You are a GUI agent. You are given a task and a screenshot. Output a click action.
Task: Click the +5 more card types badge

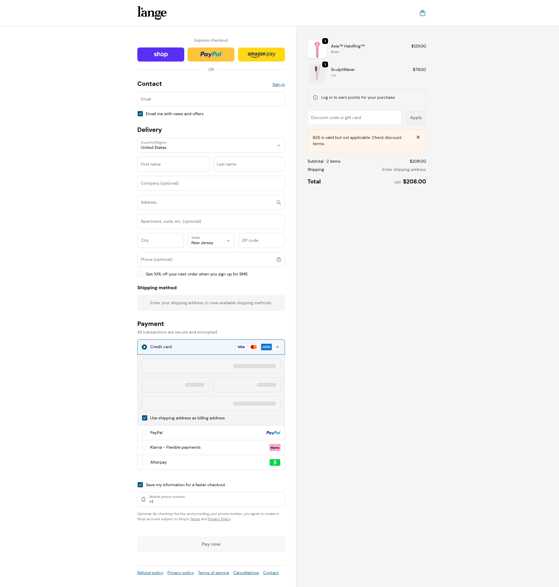coord(277,347)
